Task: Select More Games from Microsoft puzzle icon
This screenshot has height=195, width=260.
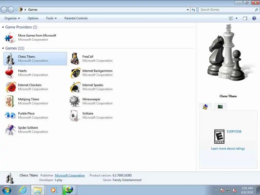Action: coord(10,38)
